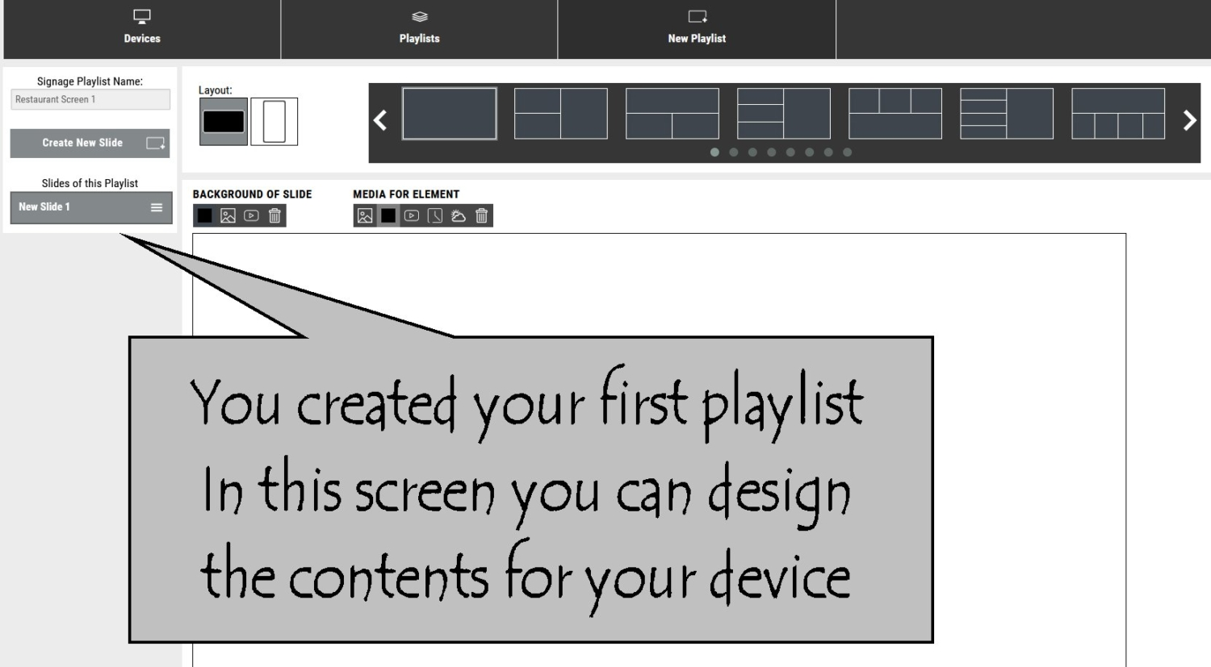Click the 'BACKGROUND OF SLIDE' heading
The width and height of the screenshot is (1211, 667).
(x=252, y=194)
